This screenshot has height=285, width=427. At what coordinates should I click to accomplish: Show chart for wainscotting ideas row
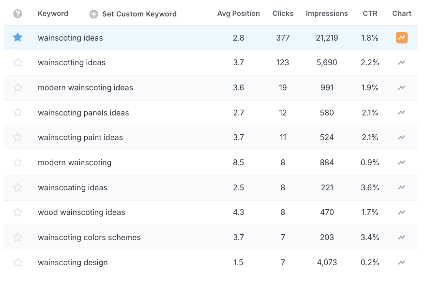point(402,62)
